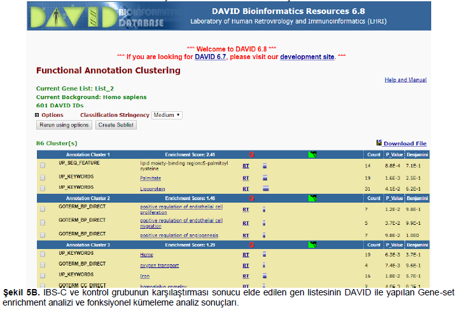This screenshot has width=463, height=310.
Task: Open the Lipoprotein term link
Action: tap(153, 189)
